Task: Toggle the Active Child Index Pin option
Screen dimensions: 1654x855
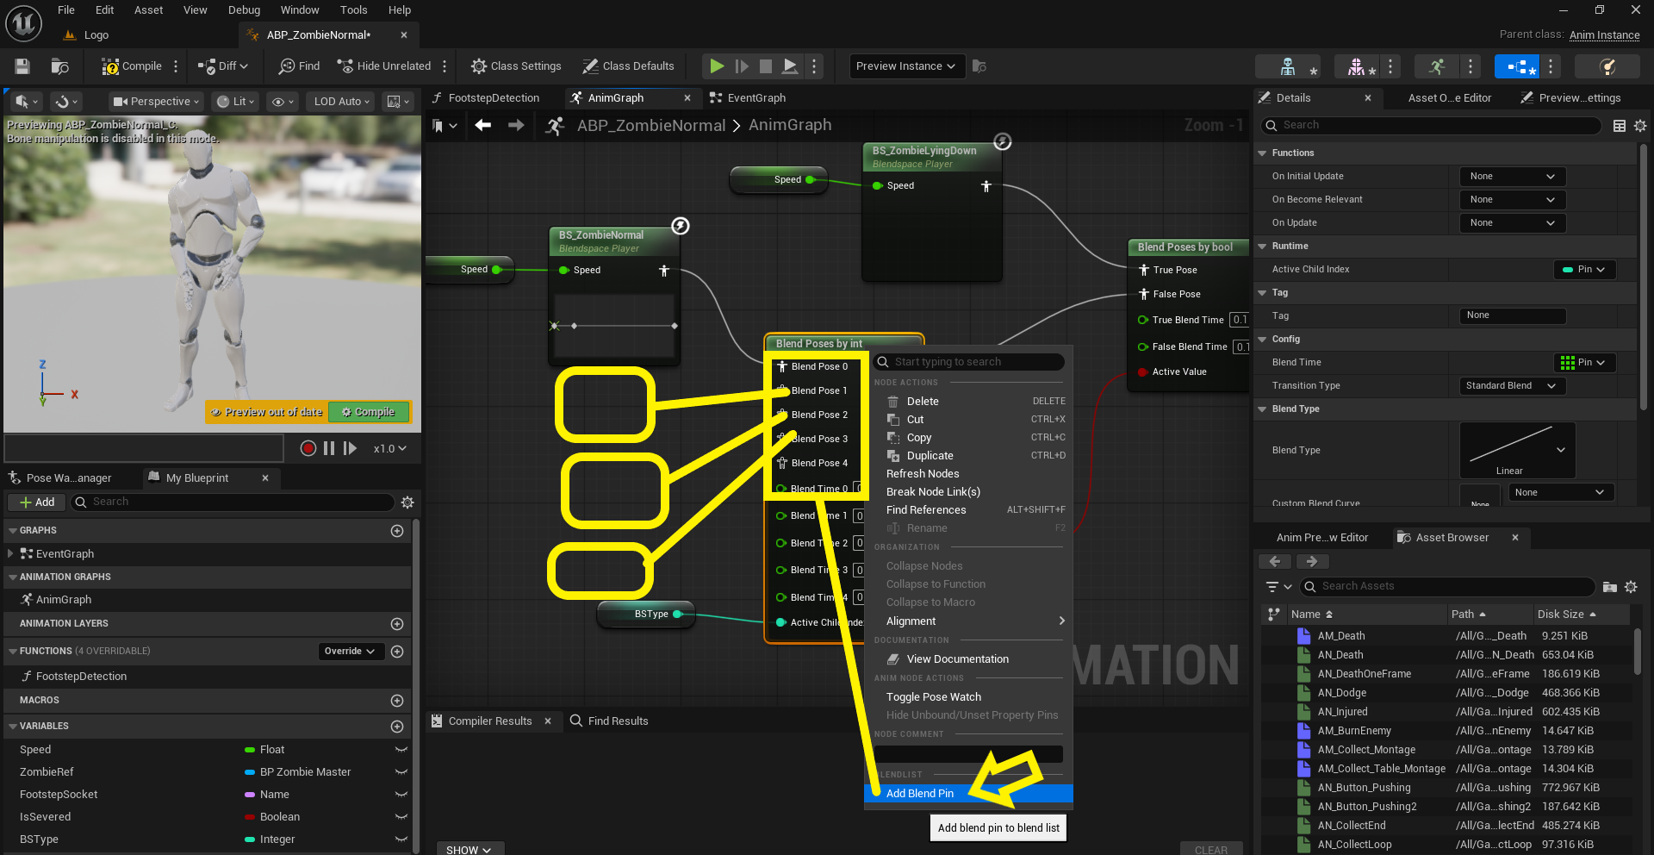Action: point(1584,270)
